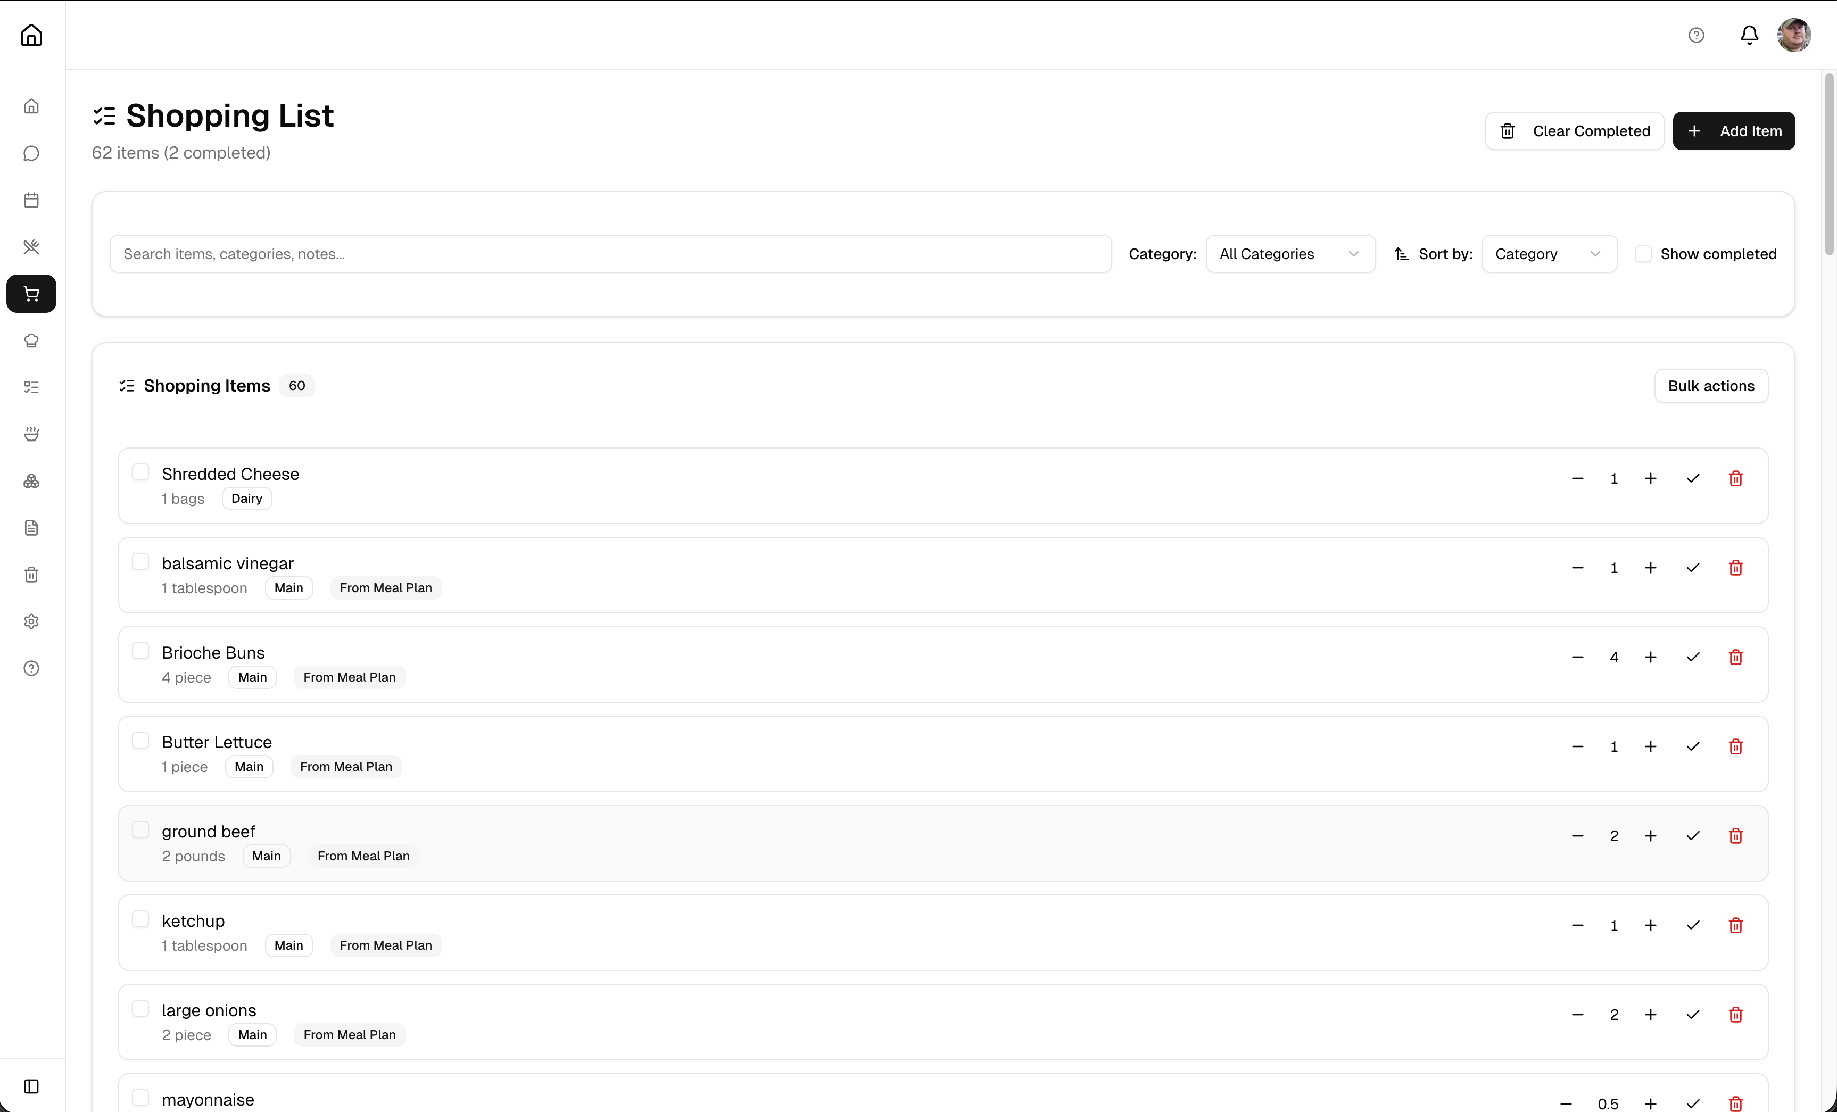Open the Bulk actions menu

[1711, 386]
